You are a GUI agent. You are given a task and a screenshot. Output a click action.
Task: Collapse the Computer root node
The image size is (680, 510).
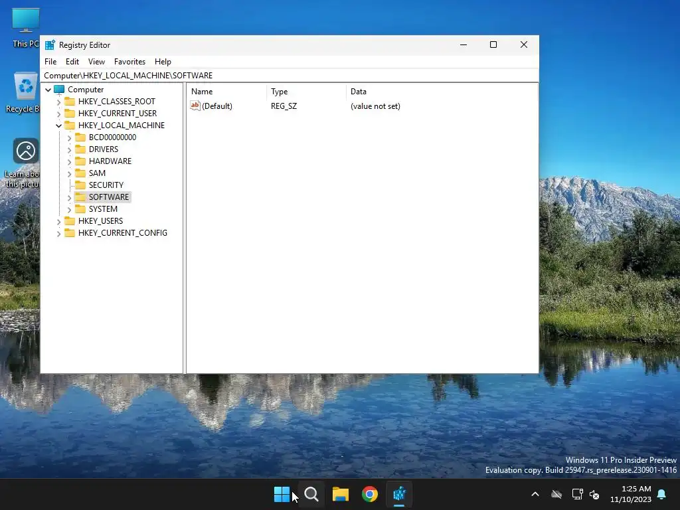(48, 90)
